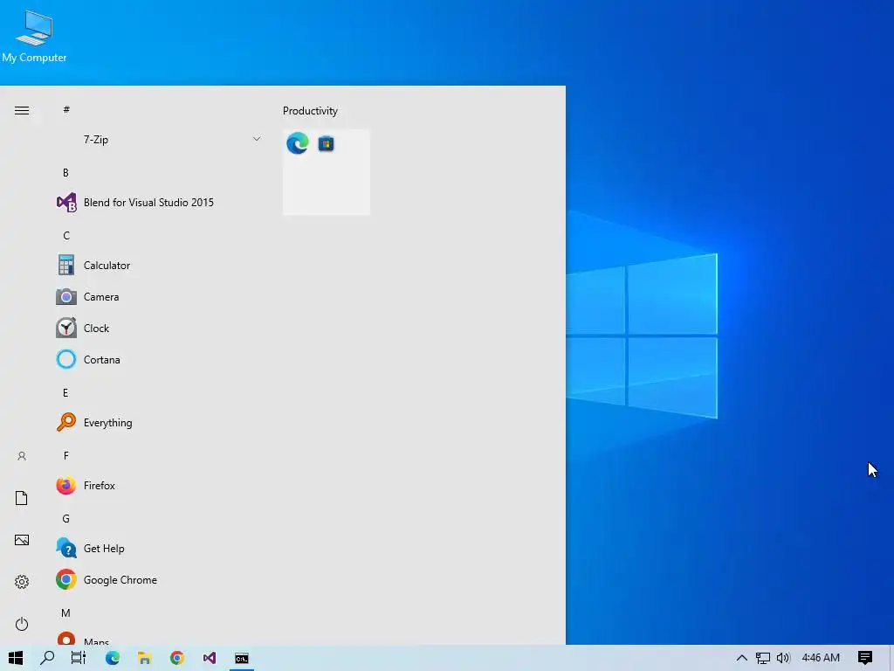
Task: Click the E letter header
Action: [65, 392]
